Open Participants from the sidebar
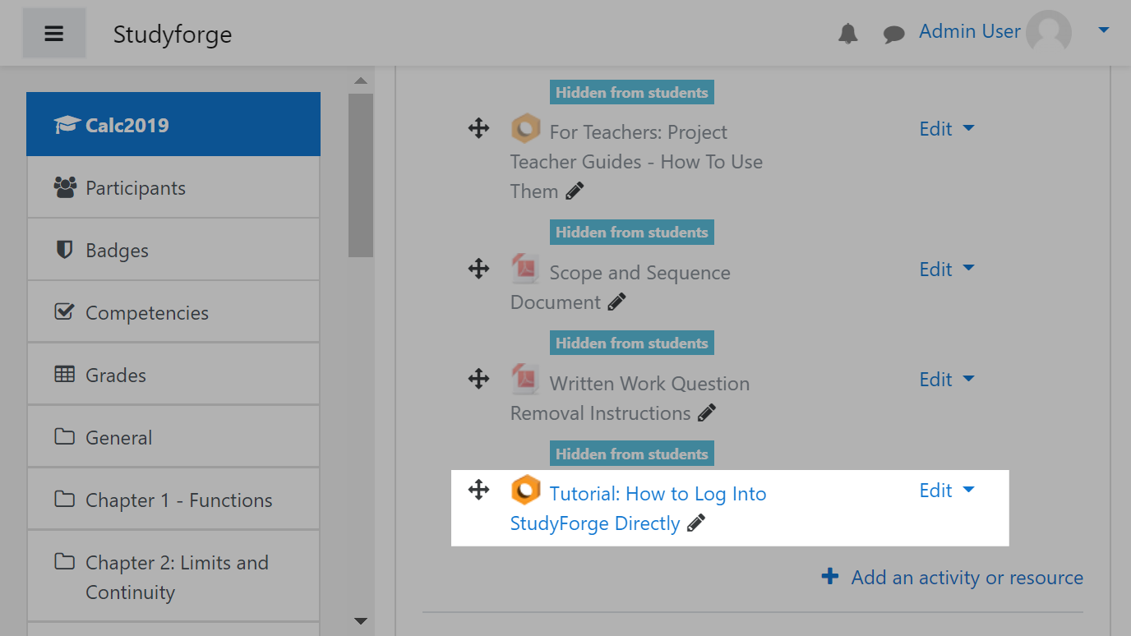The image size is (1131, 636). [x=135, y=187]
